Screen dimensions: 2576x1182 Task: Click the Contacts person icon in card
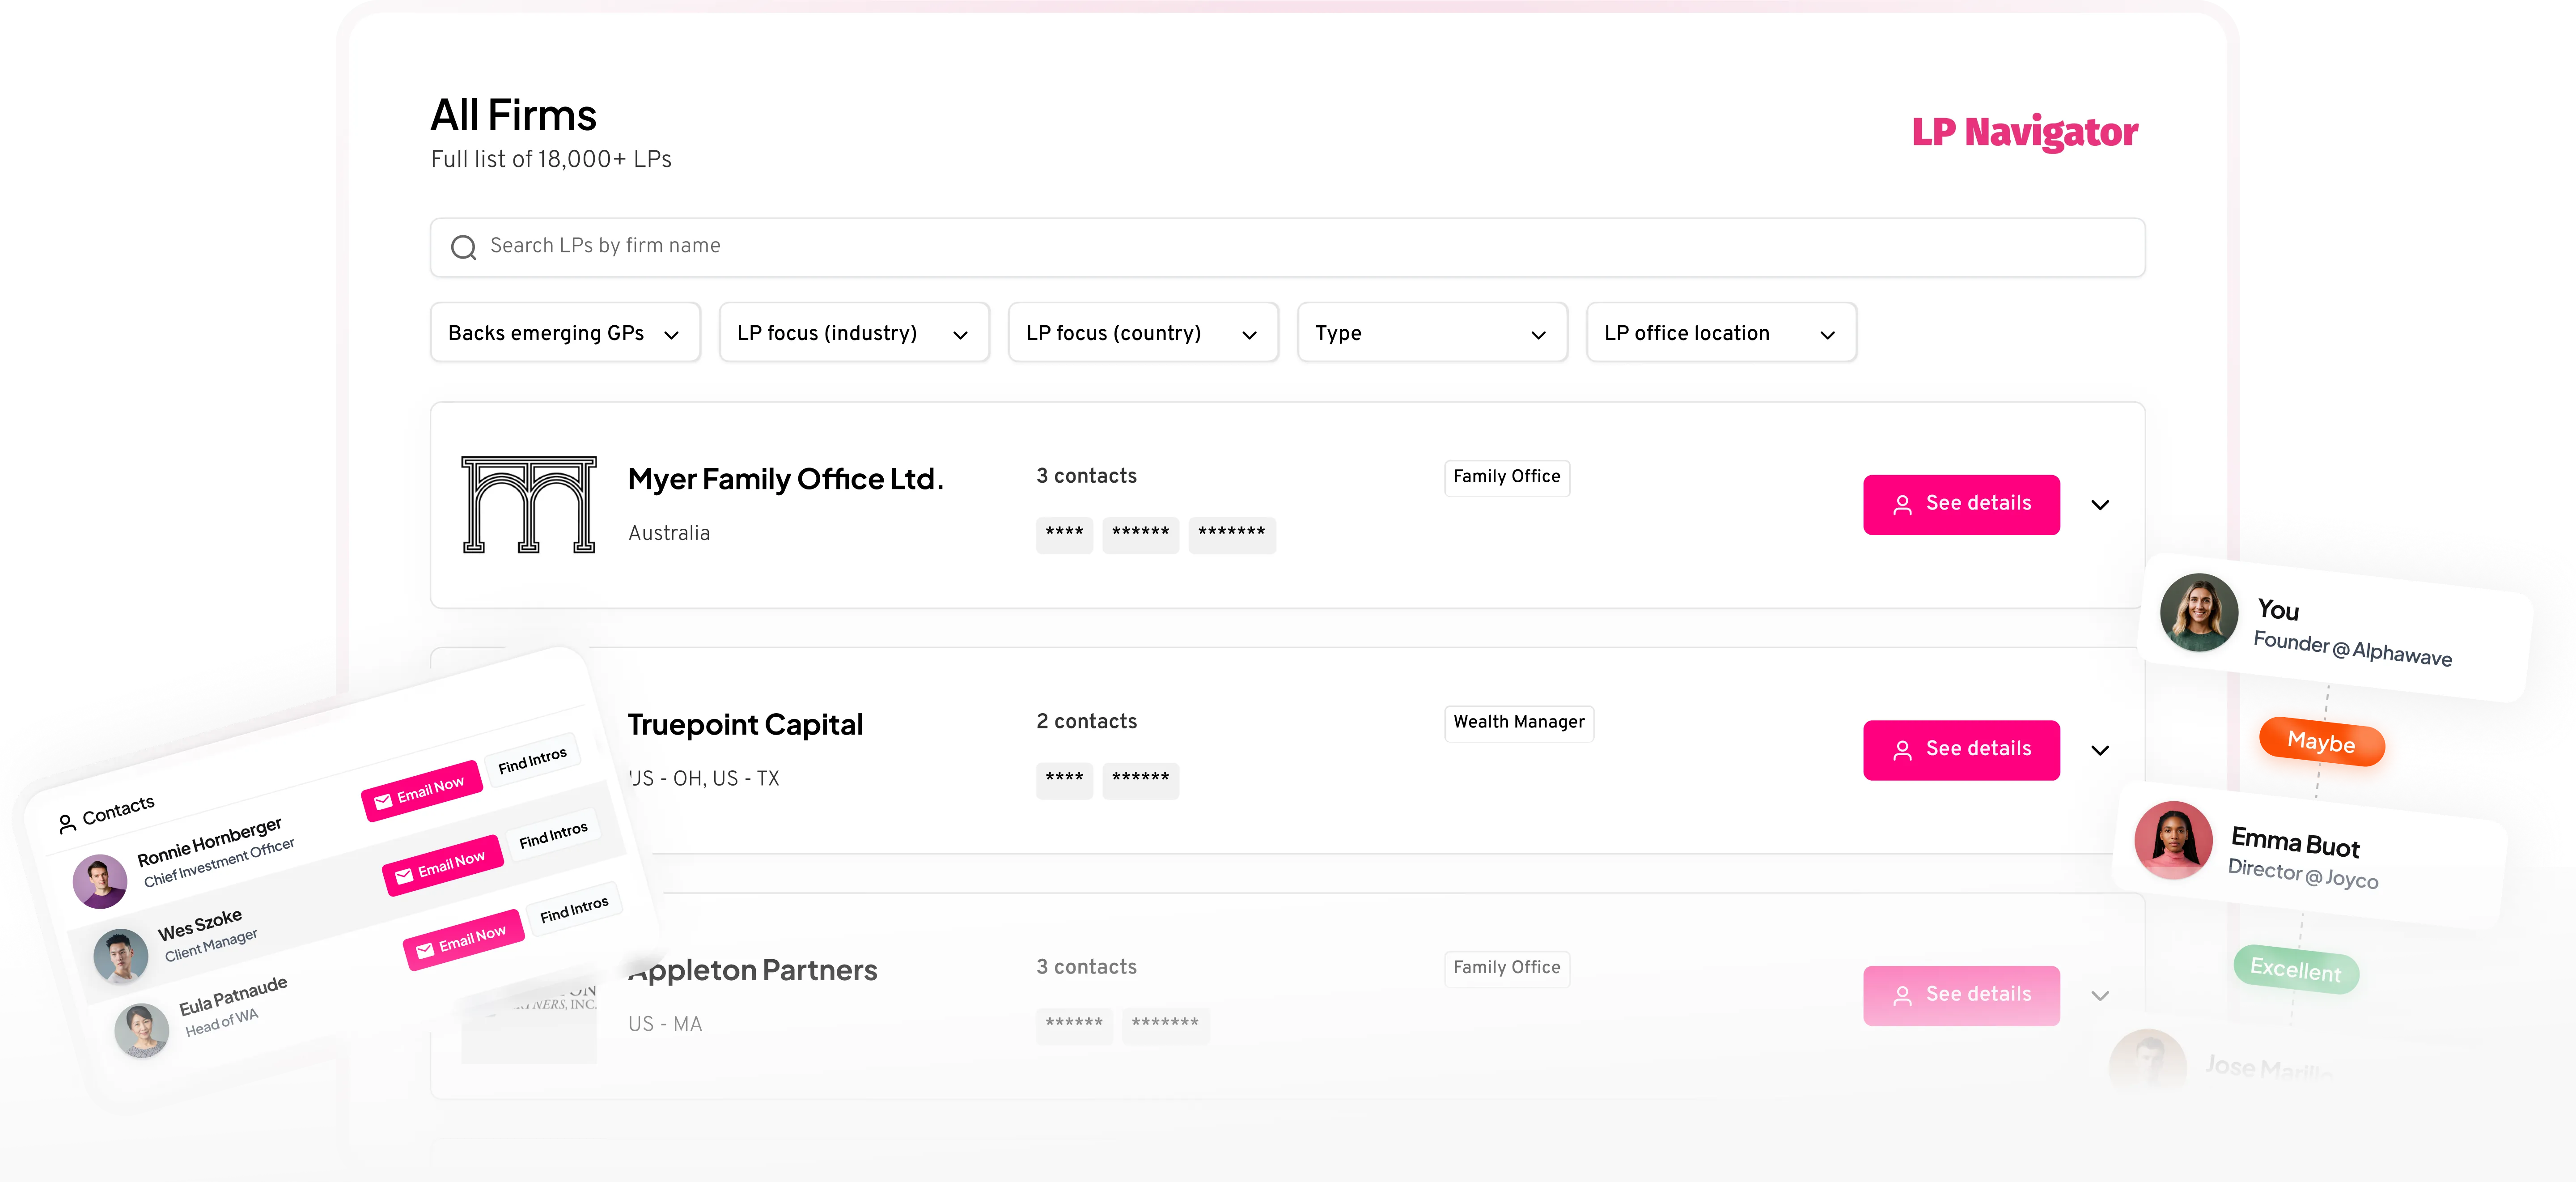(67, 823)
